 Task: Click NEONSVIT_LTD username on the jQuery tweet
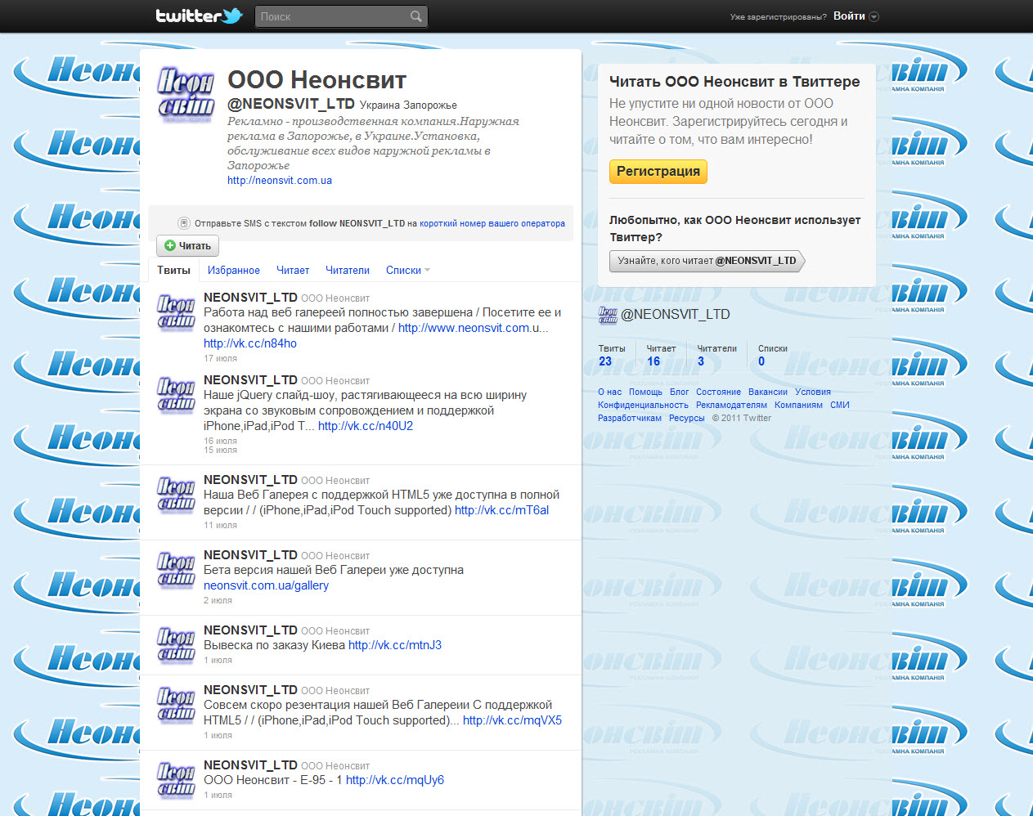pos(250,380)
